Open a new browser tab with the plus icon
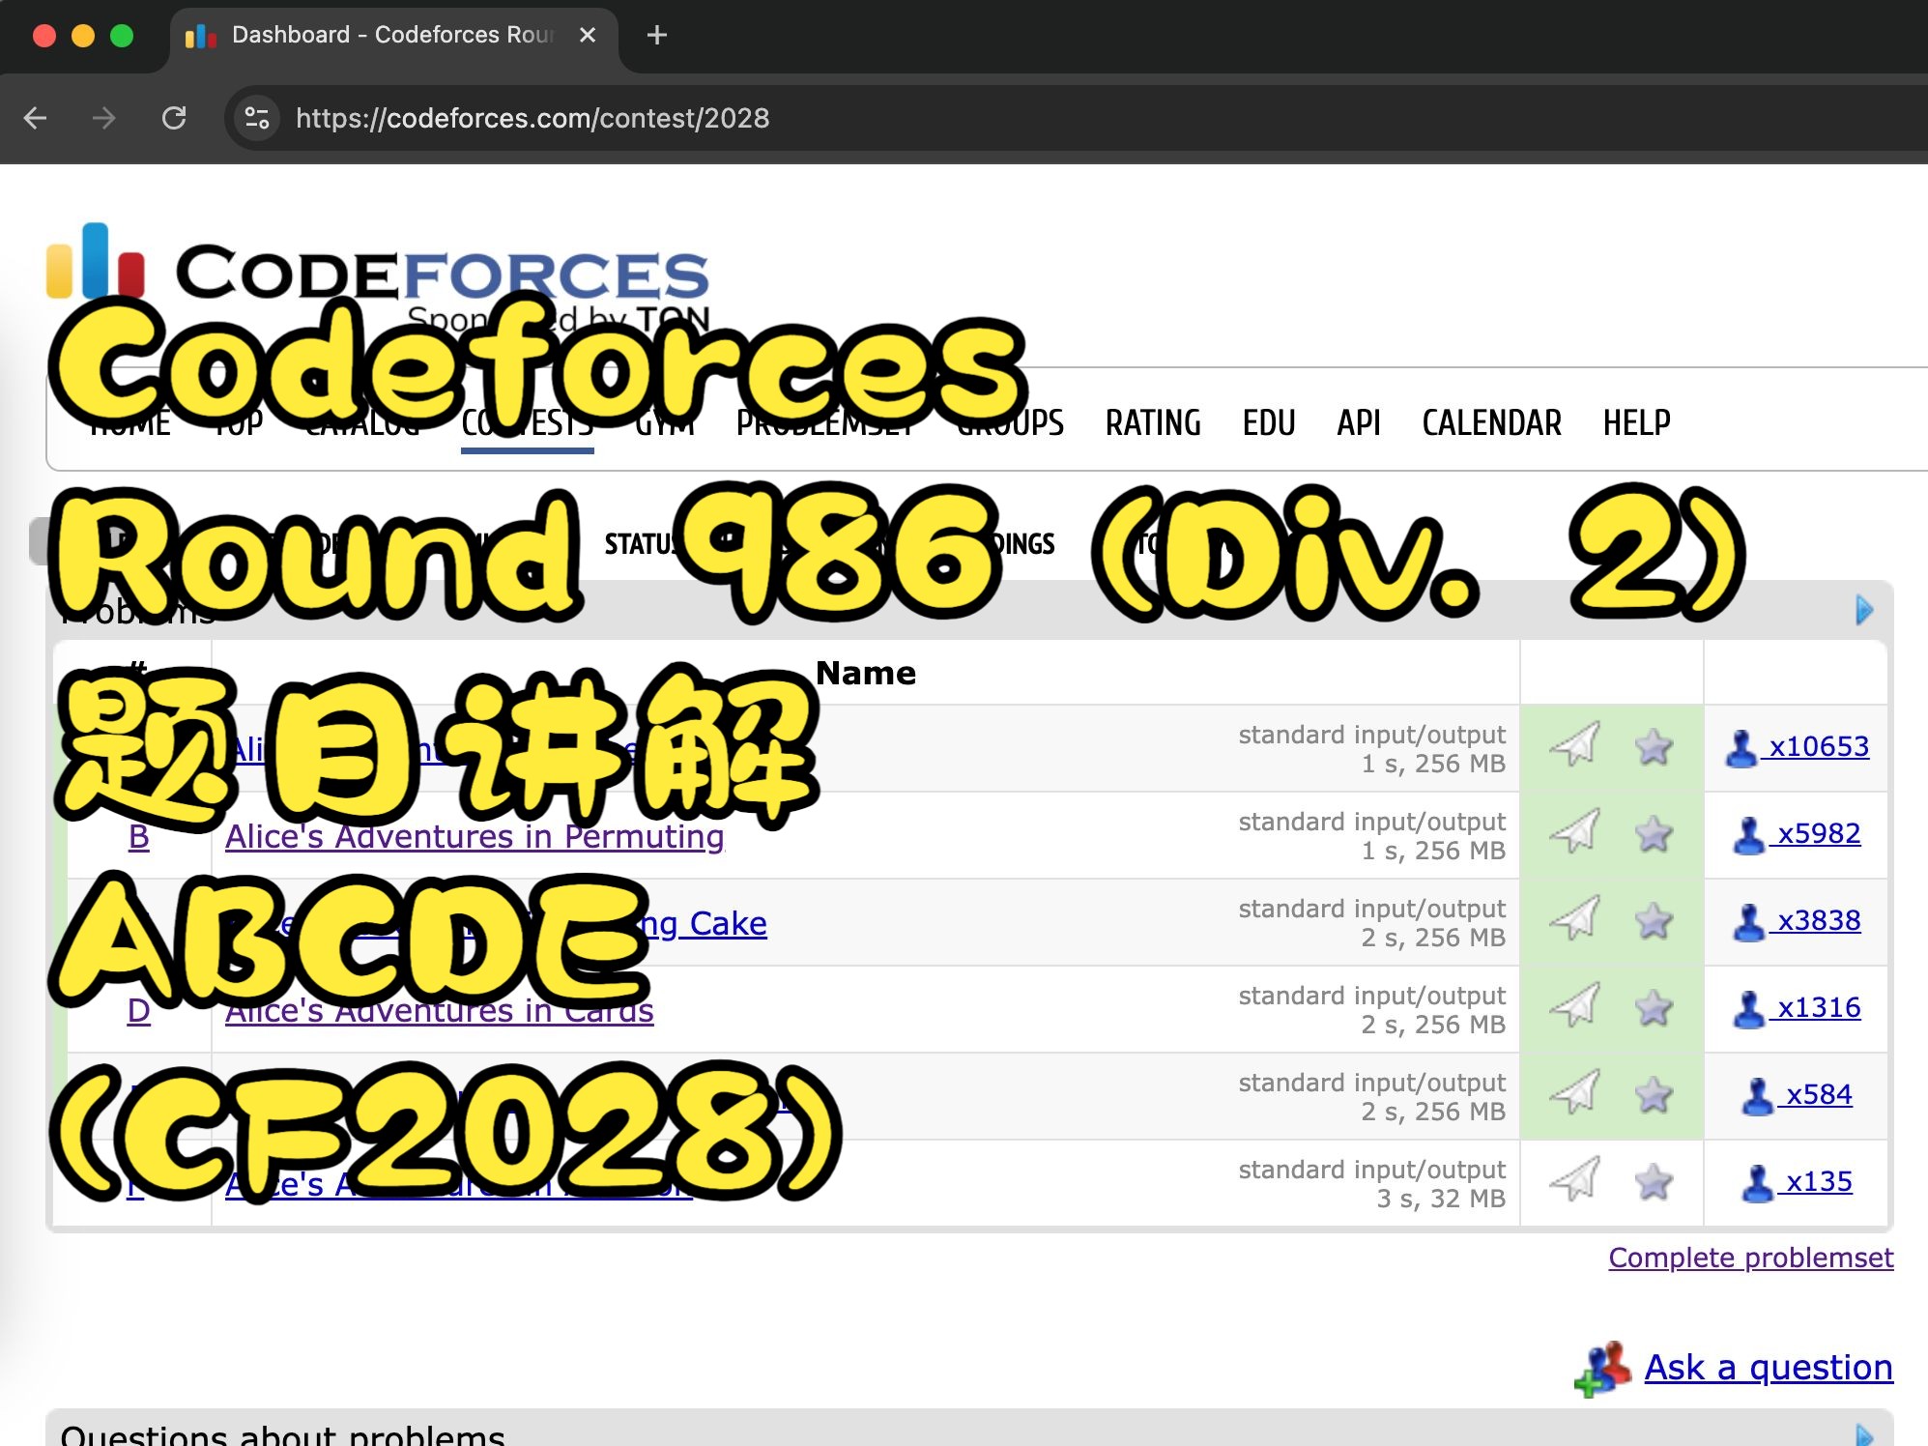The height and width of the screenshot is (1446, 1928). 656,35
